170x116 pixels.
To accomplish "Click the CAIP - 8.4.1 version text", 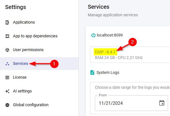I will 105,52.
